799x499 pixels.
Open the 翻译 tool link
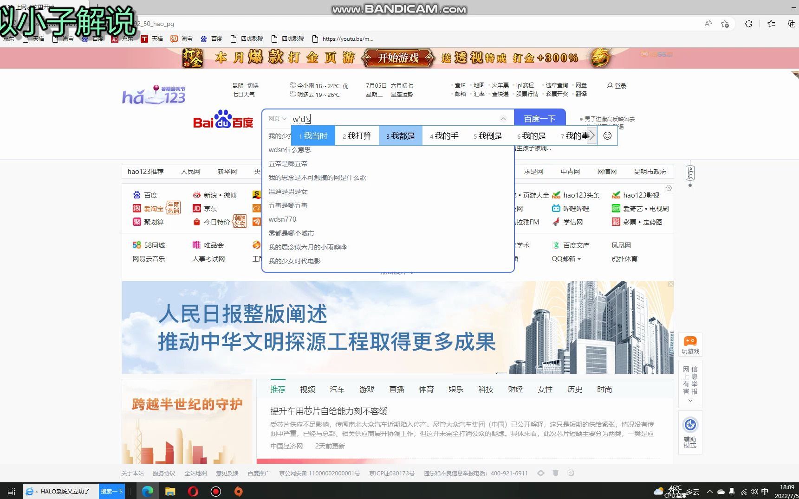(581, 94)
